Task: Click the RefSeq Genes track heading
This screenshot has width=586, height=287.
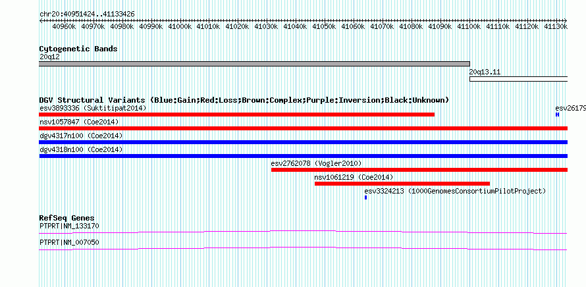Action: pos(67,218)
